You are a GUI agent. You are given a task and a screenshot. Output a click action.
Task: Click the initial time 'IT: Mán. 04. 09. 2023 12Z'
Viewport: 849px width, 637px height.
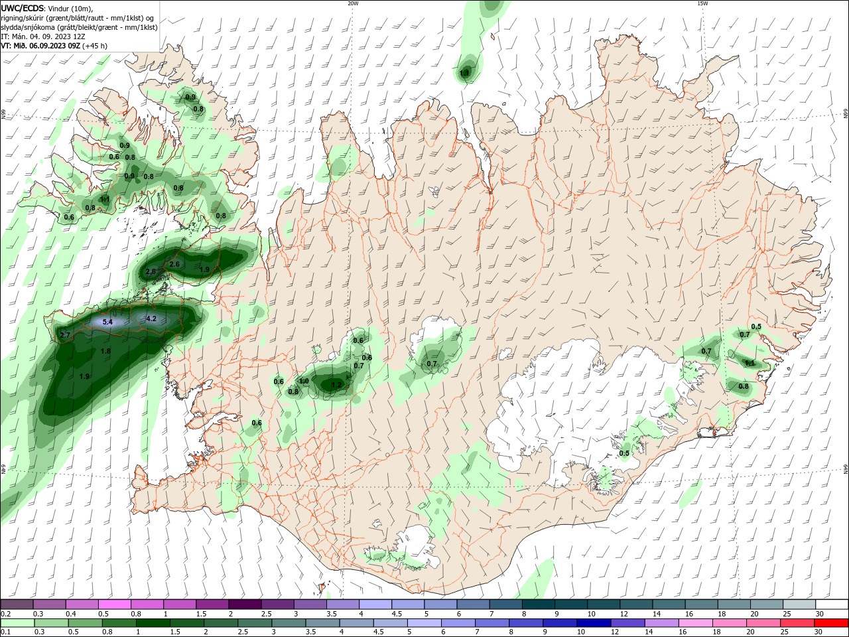coord(43,36)
